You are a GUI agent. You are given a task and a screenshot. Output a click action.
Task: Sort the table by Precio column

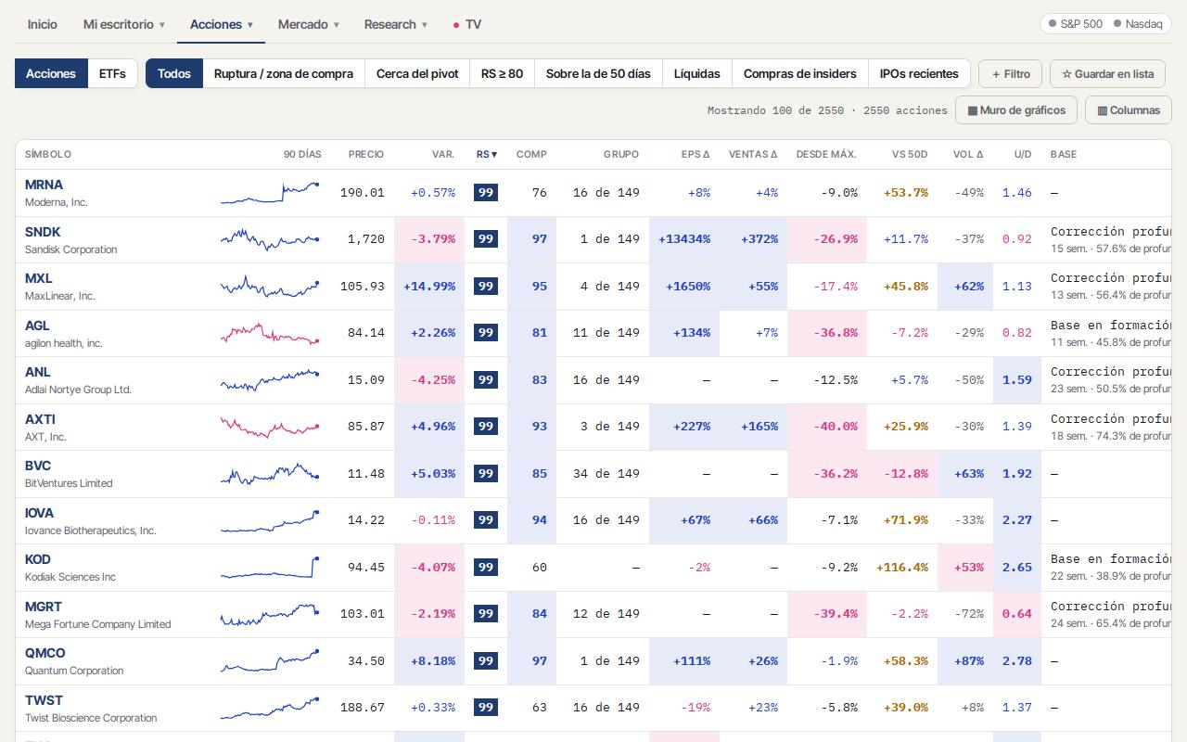point(366,154)
